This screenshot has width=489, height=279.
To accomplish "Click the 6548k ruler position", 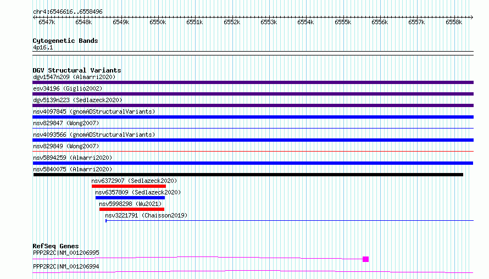I will point(84,22).
